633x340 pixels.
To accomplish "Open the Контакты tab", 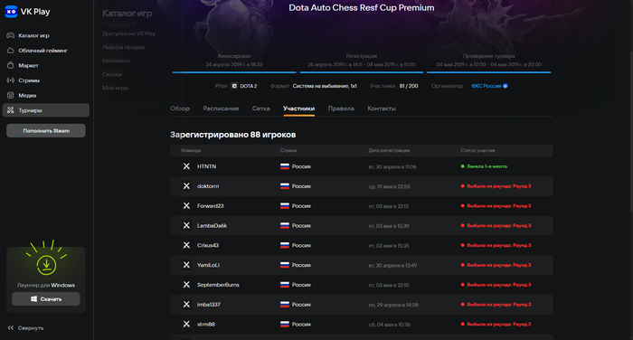I will pyautogui.click(x=382, y=109).
